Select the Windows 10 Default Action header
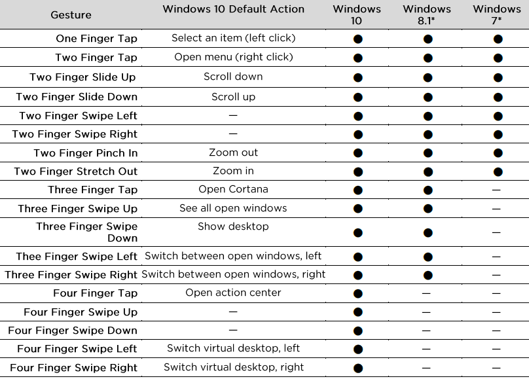This screenshot has height=379, width=529. click(233, 9)
